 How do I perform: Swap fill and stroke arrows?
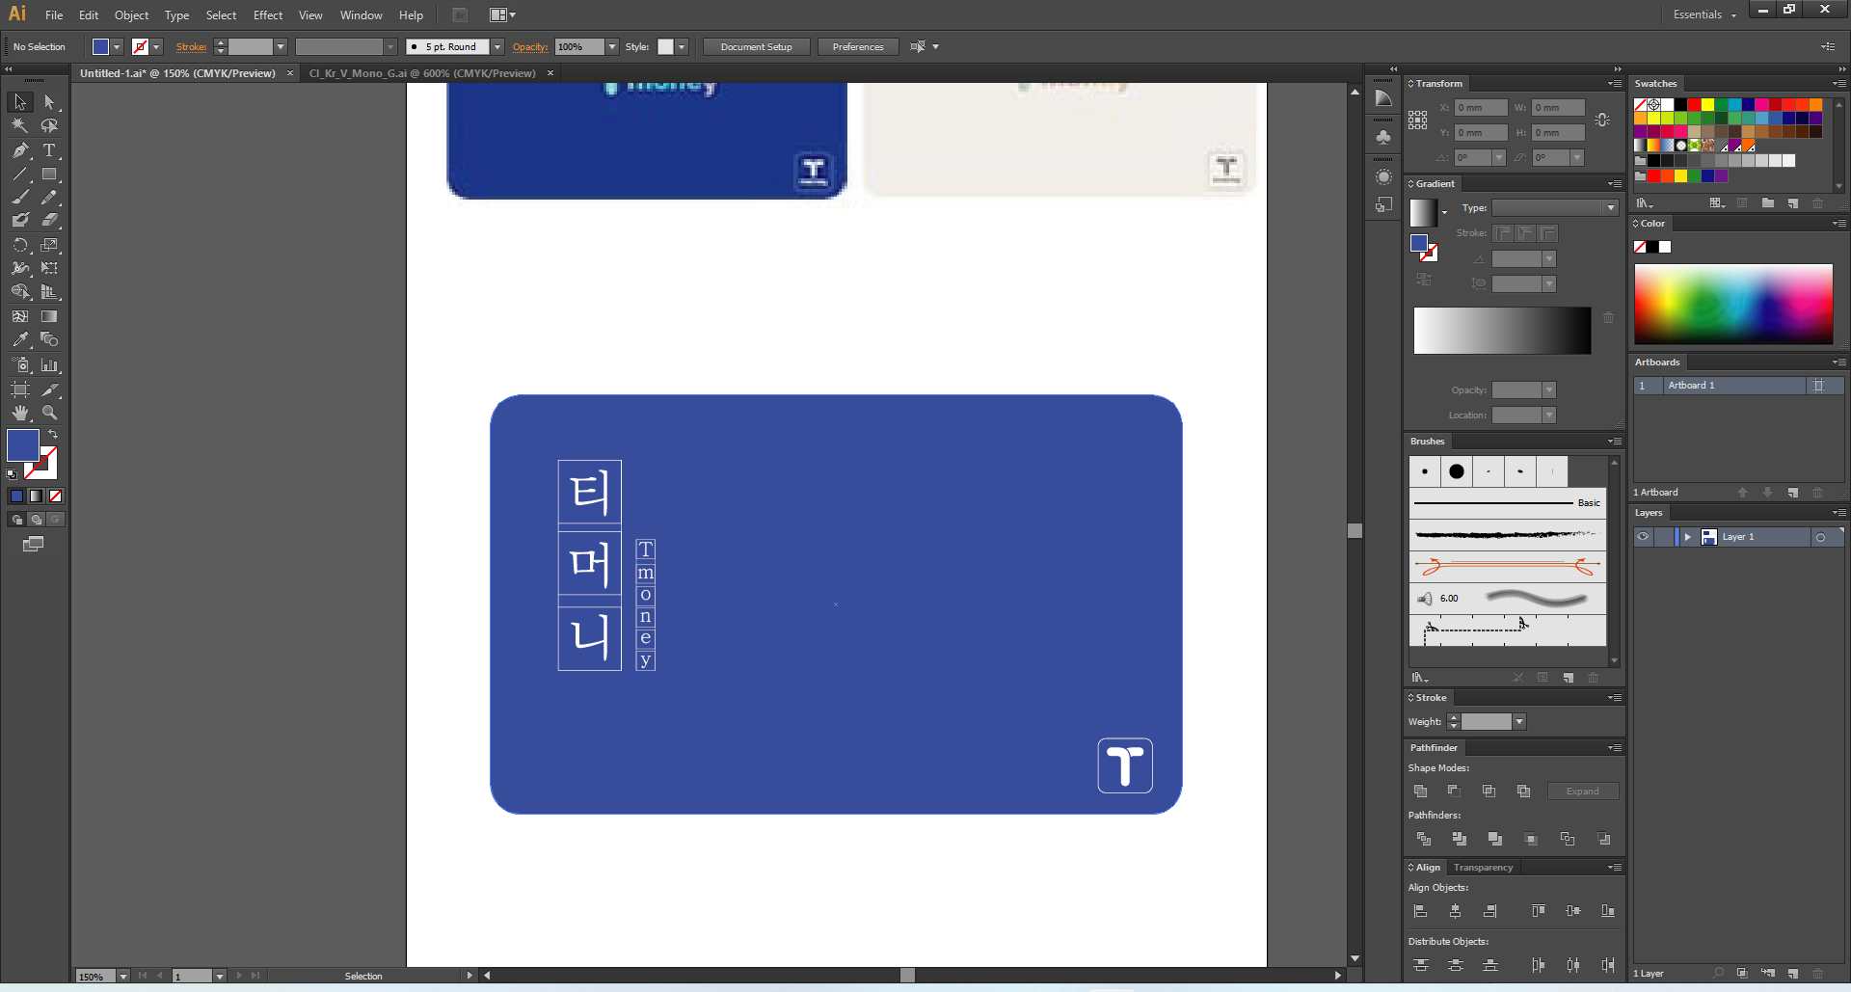[53, 435]
